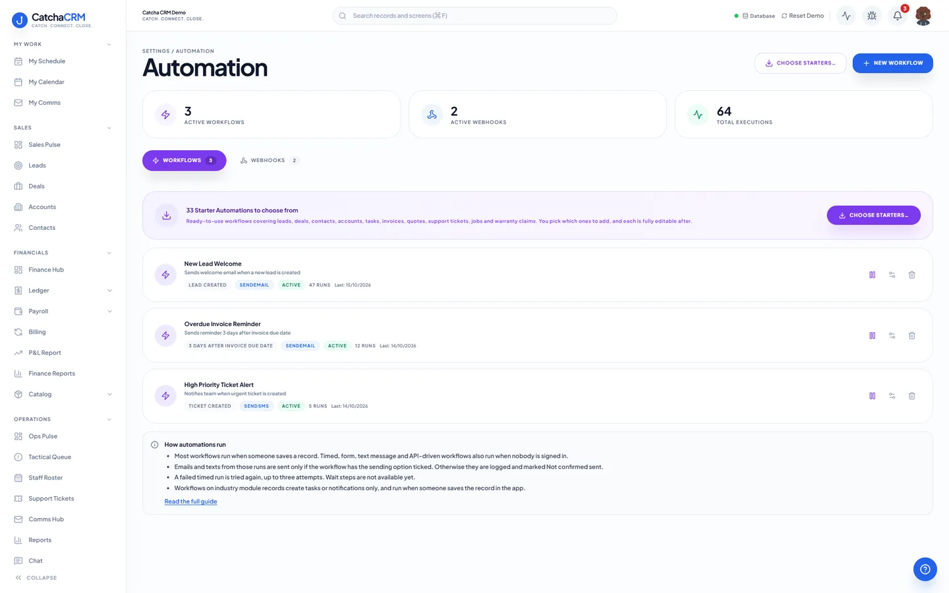Open Staff Roster in the sidebar
The image size is (949, 593).
point(63,478)
